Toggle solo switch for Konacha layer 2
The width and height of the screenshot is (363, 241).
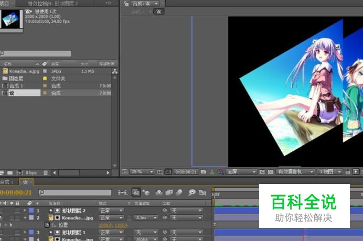click(x=12, y=217)
